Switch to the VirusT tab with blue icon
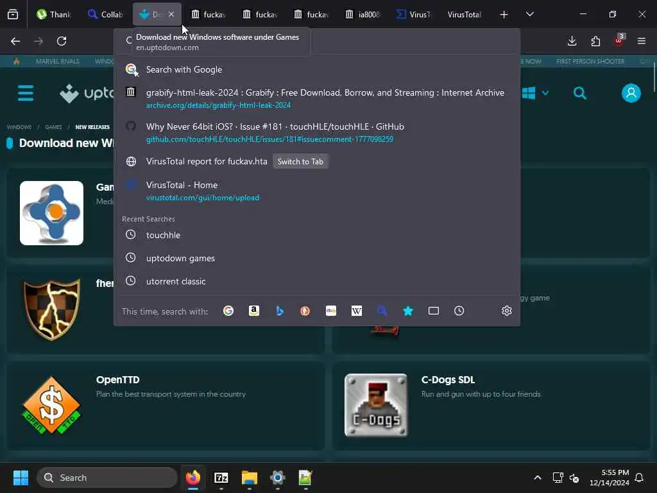Screen dimensions: 657x493 click(414, 15)
